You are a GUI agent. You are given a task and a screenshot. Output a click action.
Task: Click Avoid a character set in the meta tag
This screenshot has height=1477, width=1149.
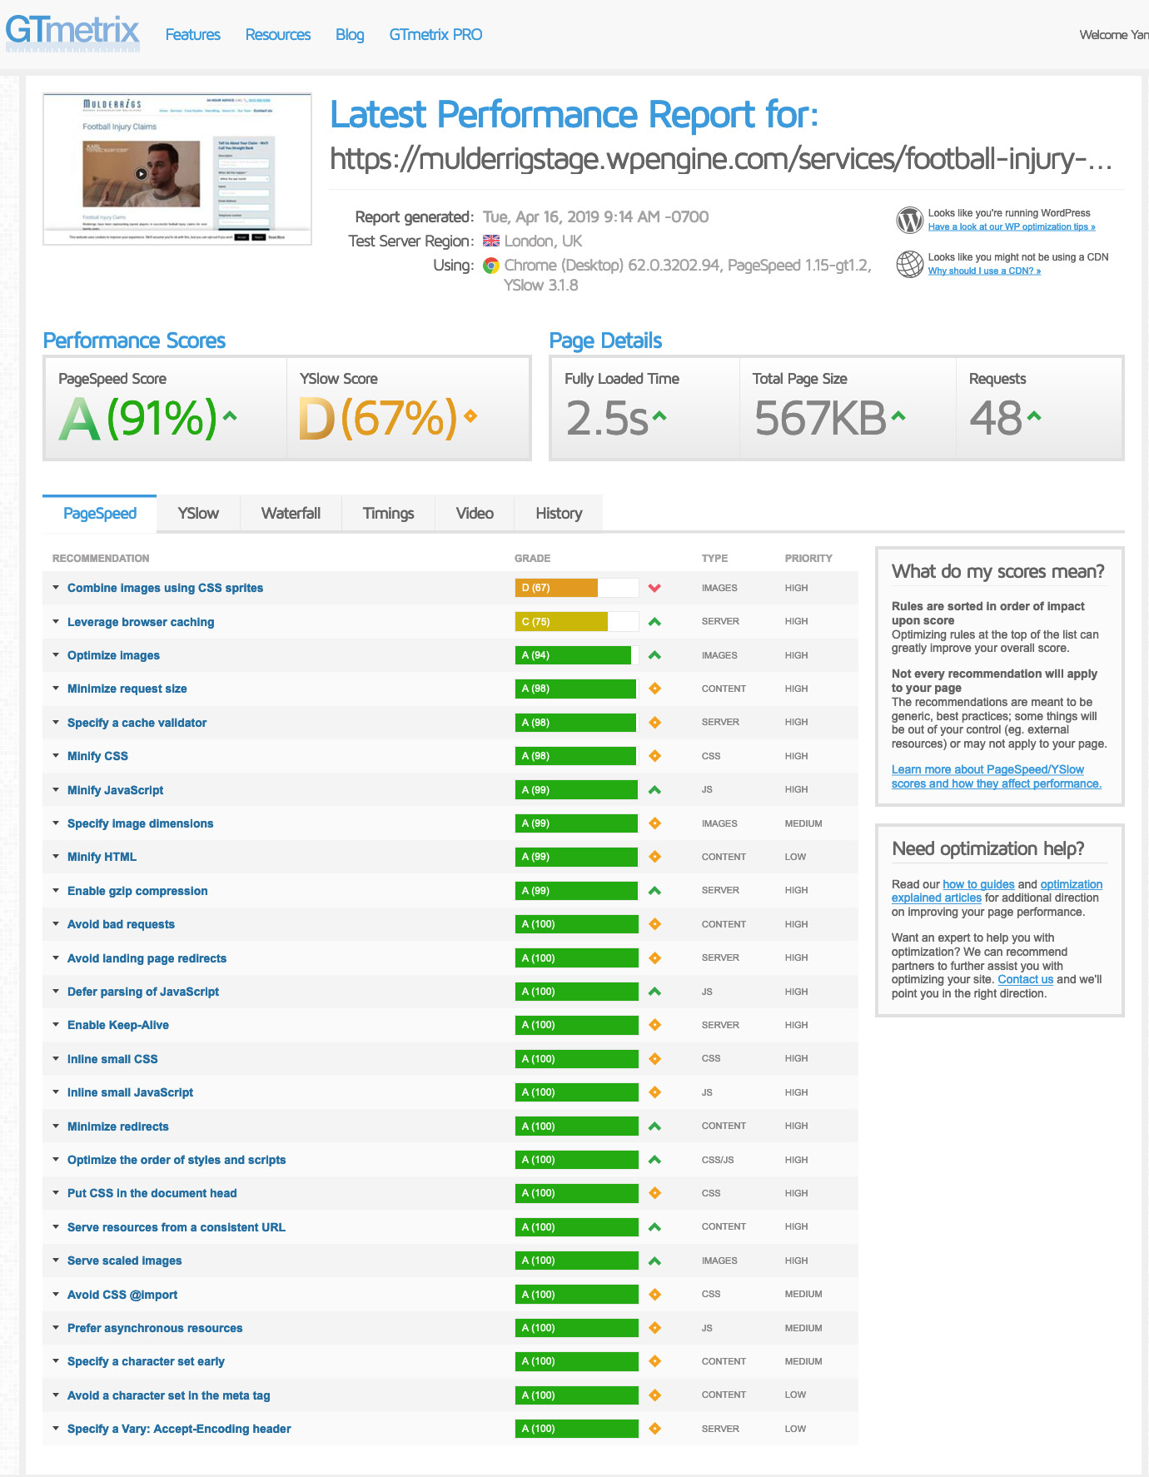(x=169, y=1395)
